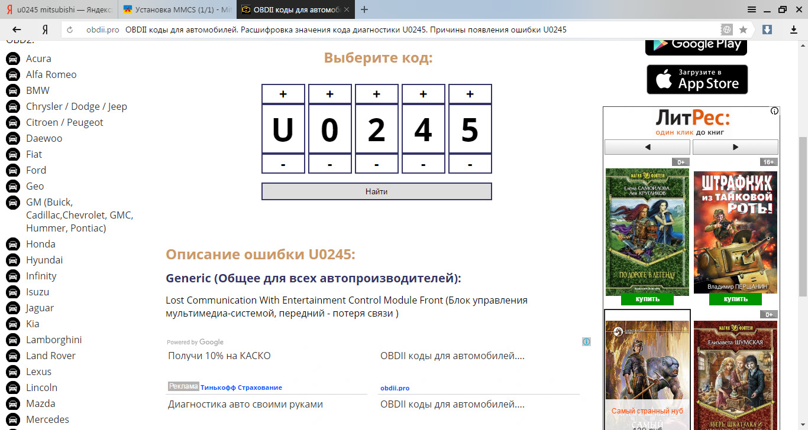
Task: Click the car icon beside Jaguar
Action: tap(12, 308)
